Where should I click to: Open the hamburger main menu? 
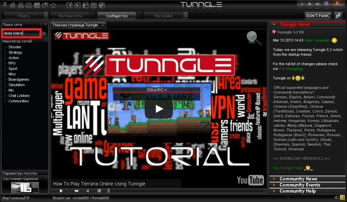tap(5, 4)
